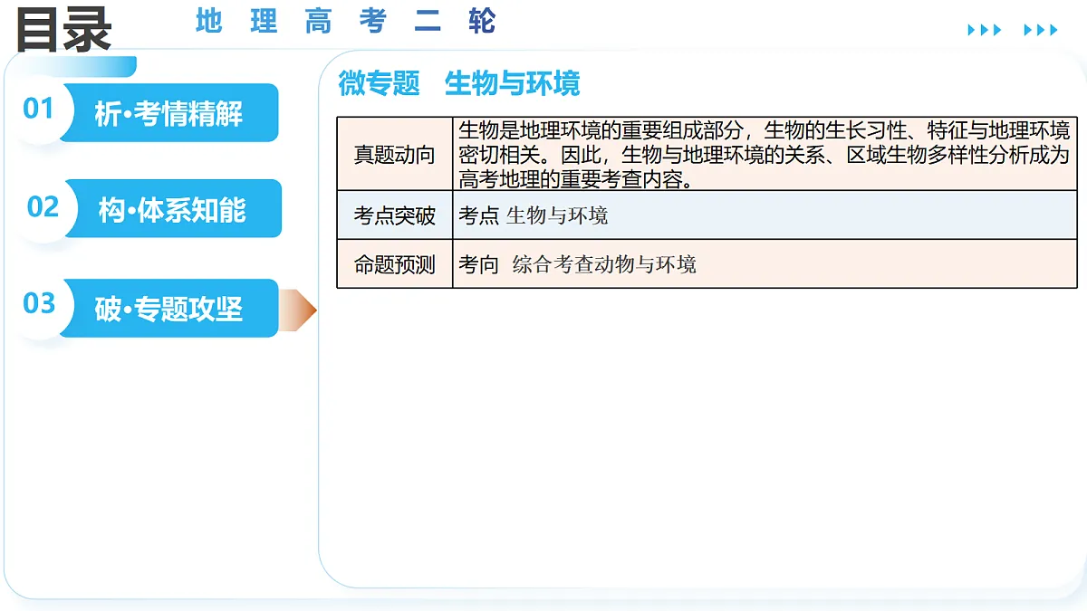This screenshot has width=1087, height=611.
Task: Open the 构•体系知能 section button
Action: (x=172, y=210)
